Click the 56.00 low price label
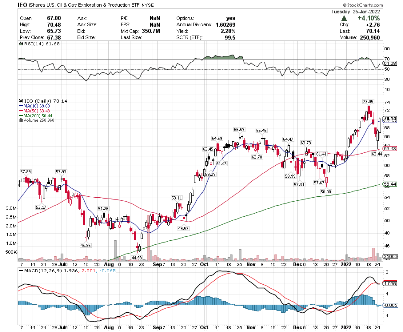Screen dimensions: 403x332 (x=326, y=191)
